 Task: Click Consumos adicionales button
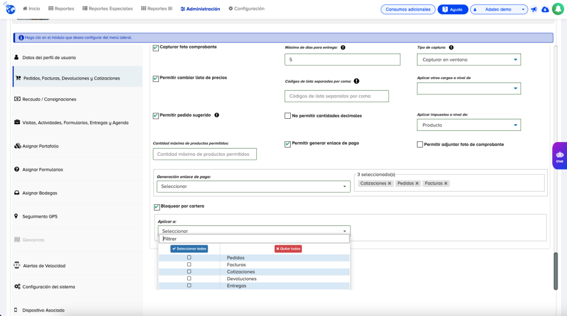tap(408, 9)
